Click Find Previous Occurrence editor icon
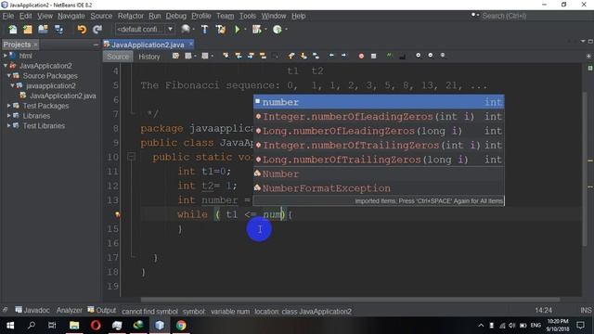Image resolution: width=594 pixels, height=334 pixels. click(239, 56)
